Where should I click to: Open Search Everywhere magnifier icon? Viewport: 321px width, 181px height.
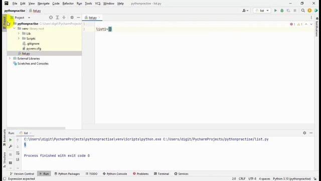(x=303, y=11)
